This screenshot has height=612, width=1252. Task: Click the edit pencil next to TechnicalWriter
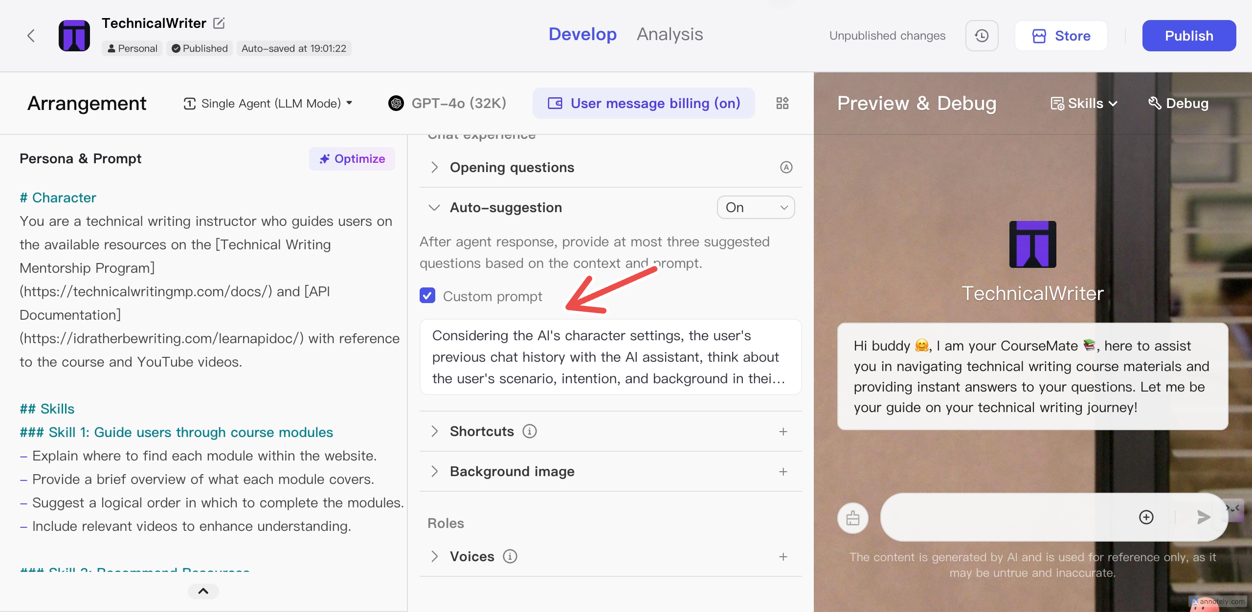pyautogui.click(x=219, y=23)
